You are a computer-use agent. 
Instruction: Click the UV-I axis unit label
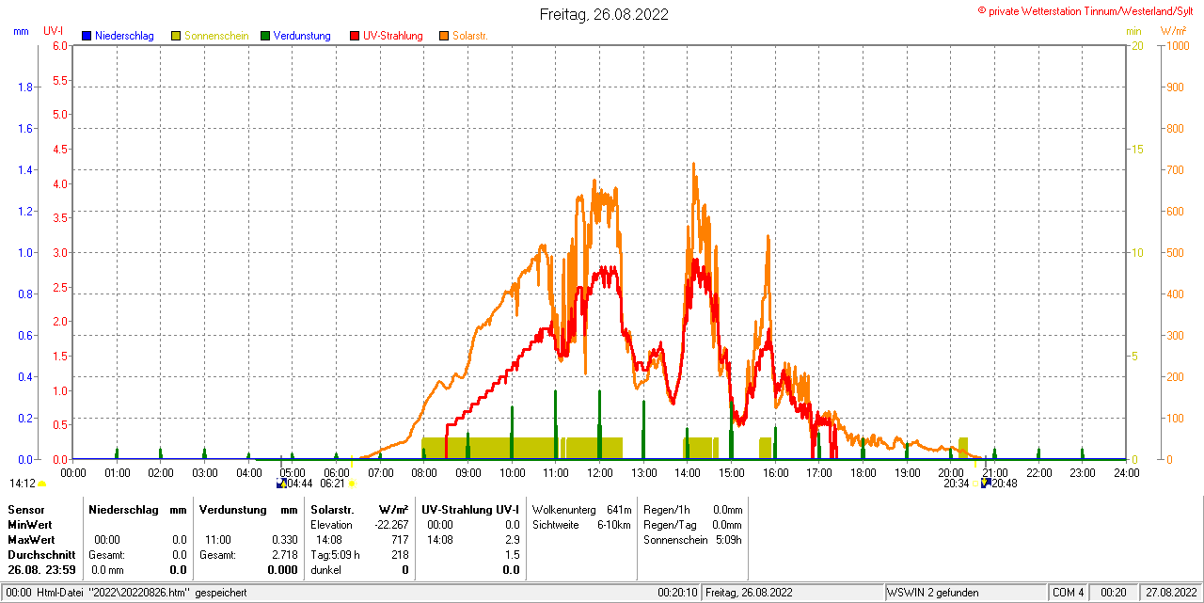click(x=54, y=31)
